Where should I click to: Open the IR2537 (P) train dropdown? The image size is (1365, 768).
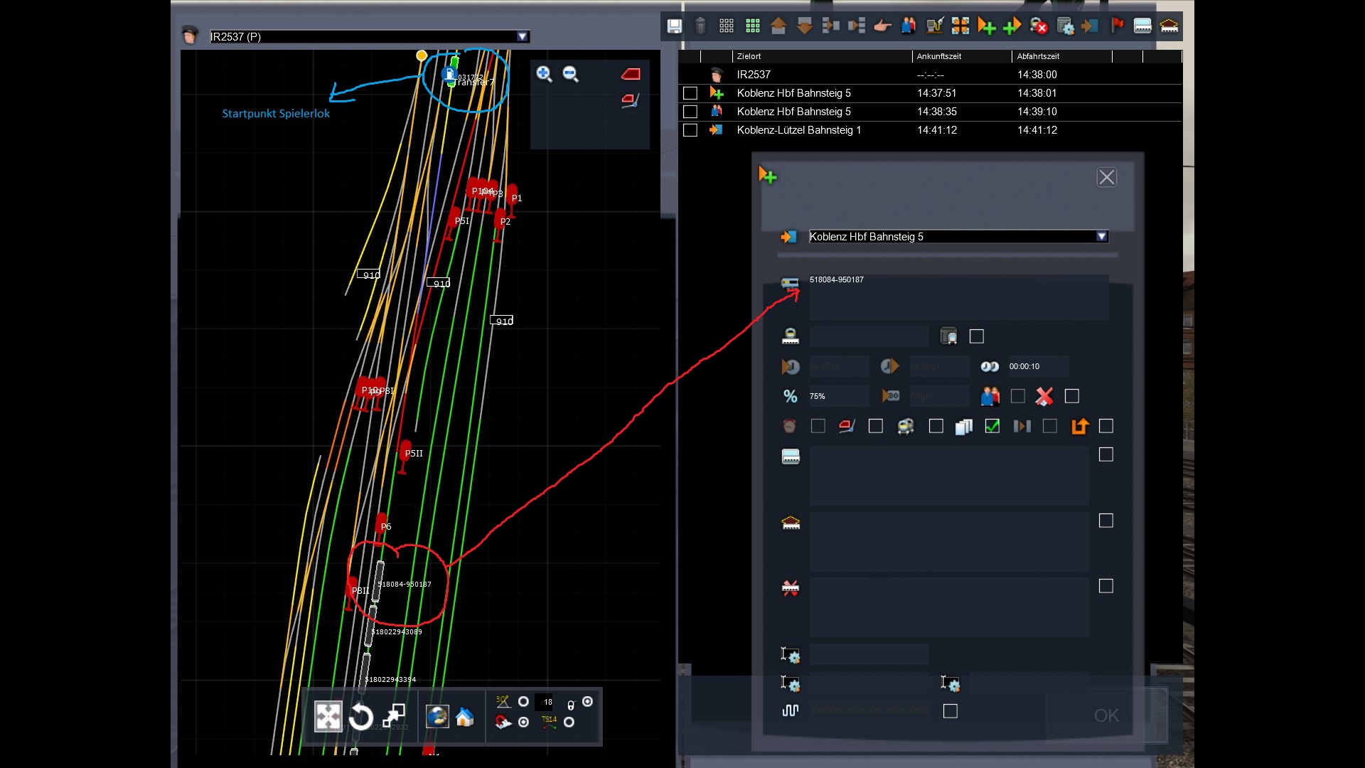click(523, 36)
